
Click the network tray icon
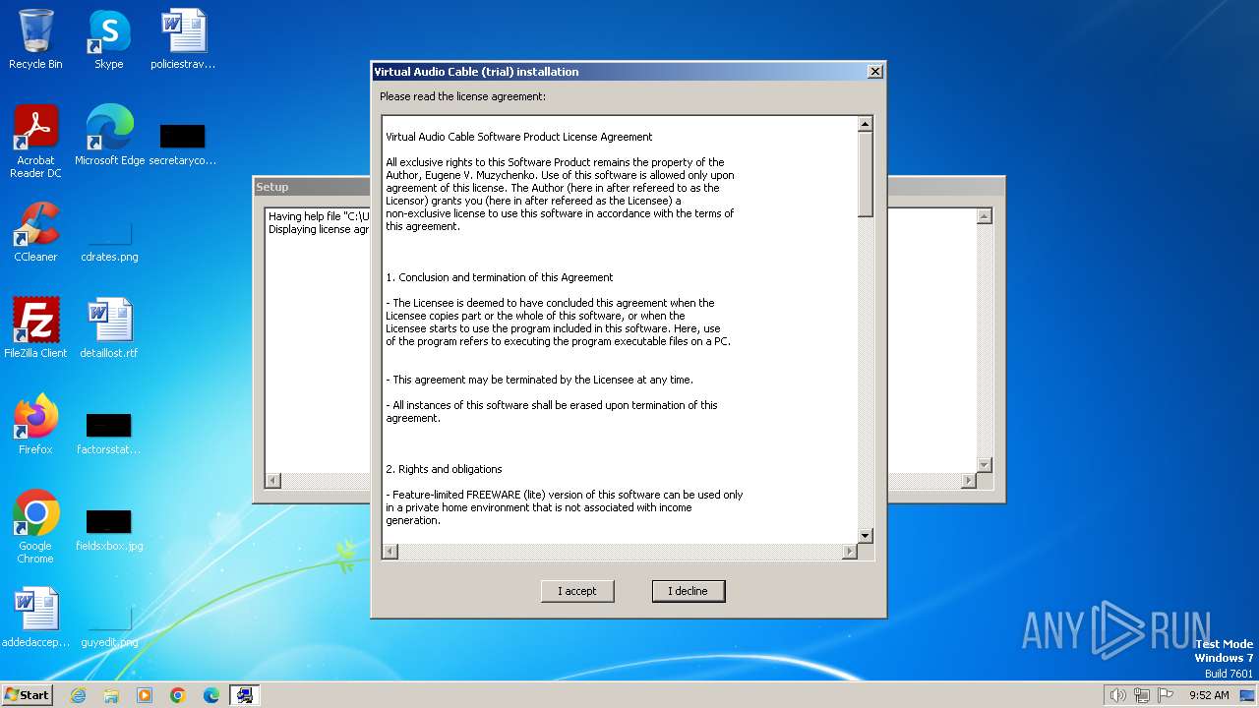point(1142,695)
